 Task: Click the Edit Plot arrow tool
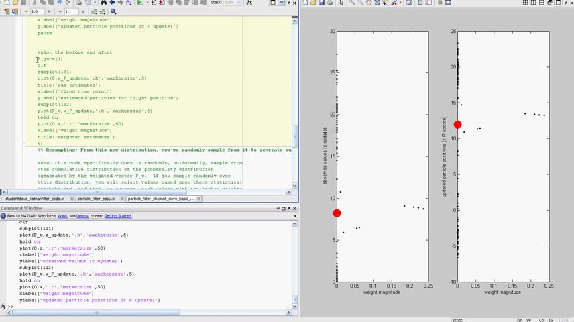click(x=341, y=3)
